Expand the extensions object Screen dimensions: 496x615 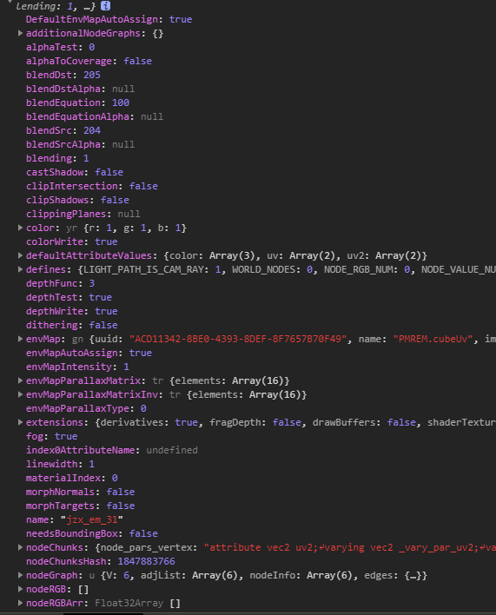click(20, 422)
